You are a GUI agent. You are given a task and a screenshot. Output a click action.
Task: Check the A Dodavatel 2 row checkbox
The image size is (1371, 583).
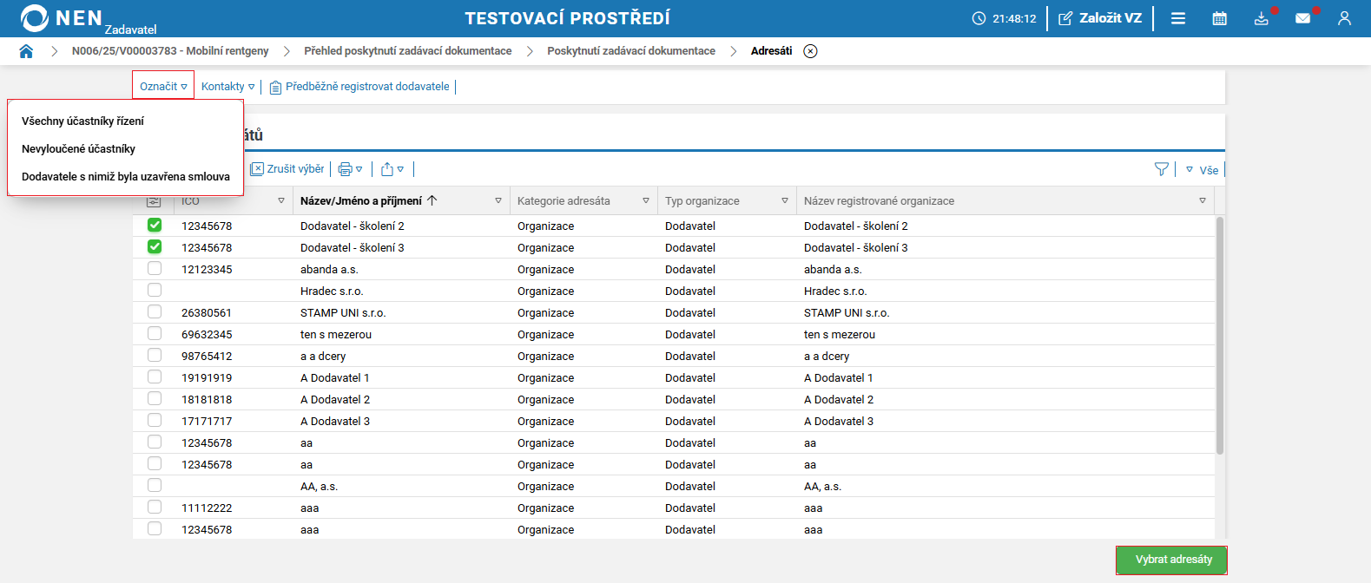pos(155,398)
